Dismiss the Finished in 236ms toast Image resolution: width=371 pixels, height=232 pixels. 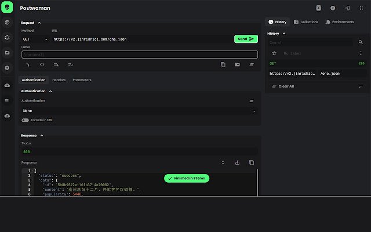coord(187,178)
